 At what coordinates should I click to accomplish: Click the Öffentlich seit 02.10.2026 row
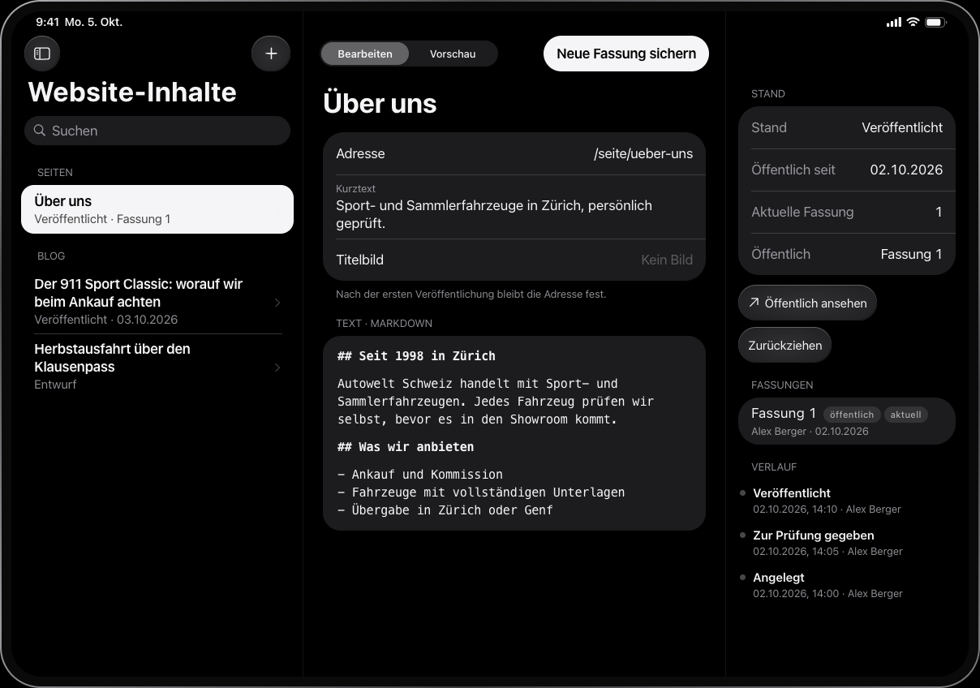[847, 170]
